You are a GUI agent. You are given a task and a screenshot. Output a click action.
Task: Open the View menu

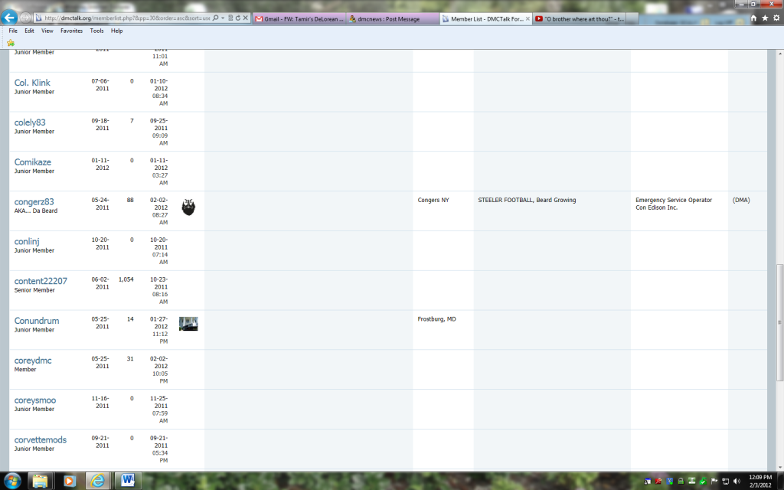click(47, 31)
